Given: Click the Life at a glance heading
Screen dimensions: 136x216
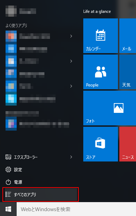Looking at the screenshot, I should coord(97,11).
